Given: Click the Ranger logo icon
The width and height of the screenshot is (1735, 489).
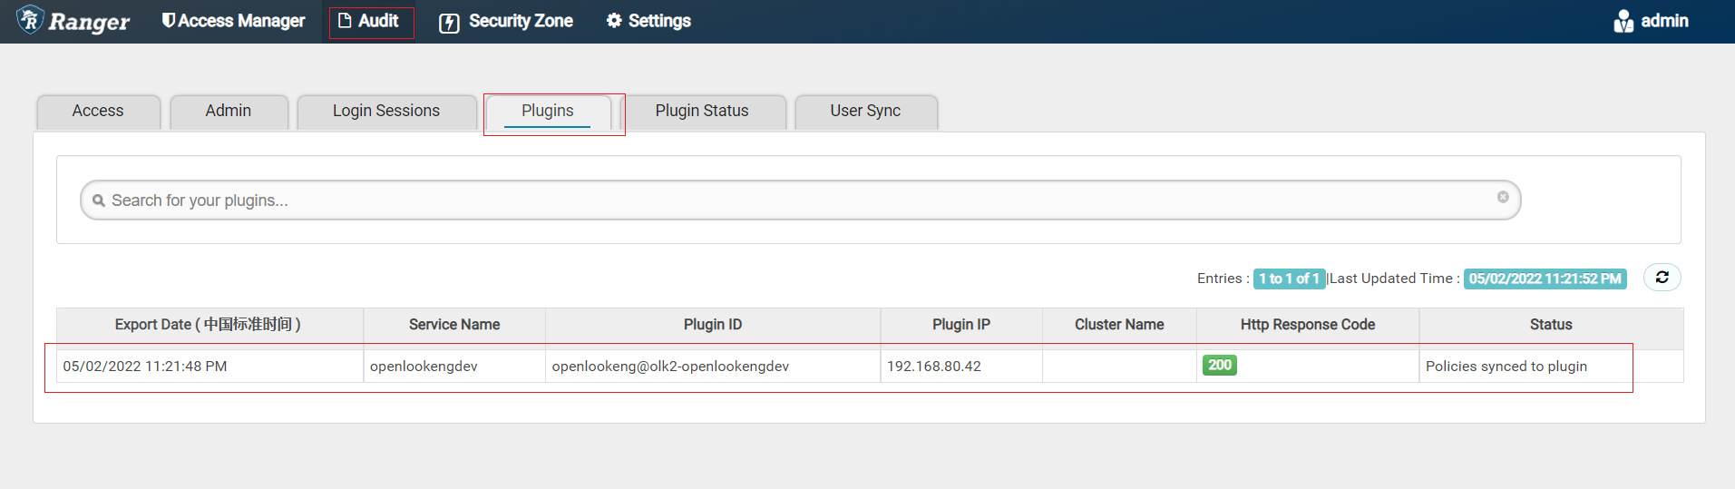Looking at the screenshot, I should (x=31, y=20).
